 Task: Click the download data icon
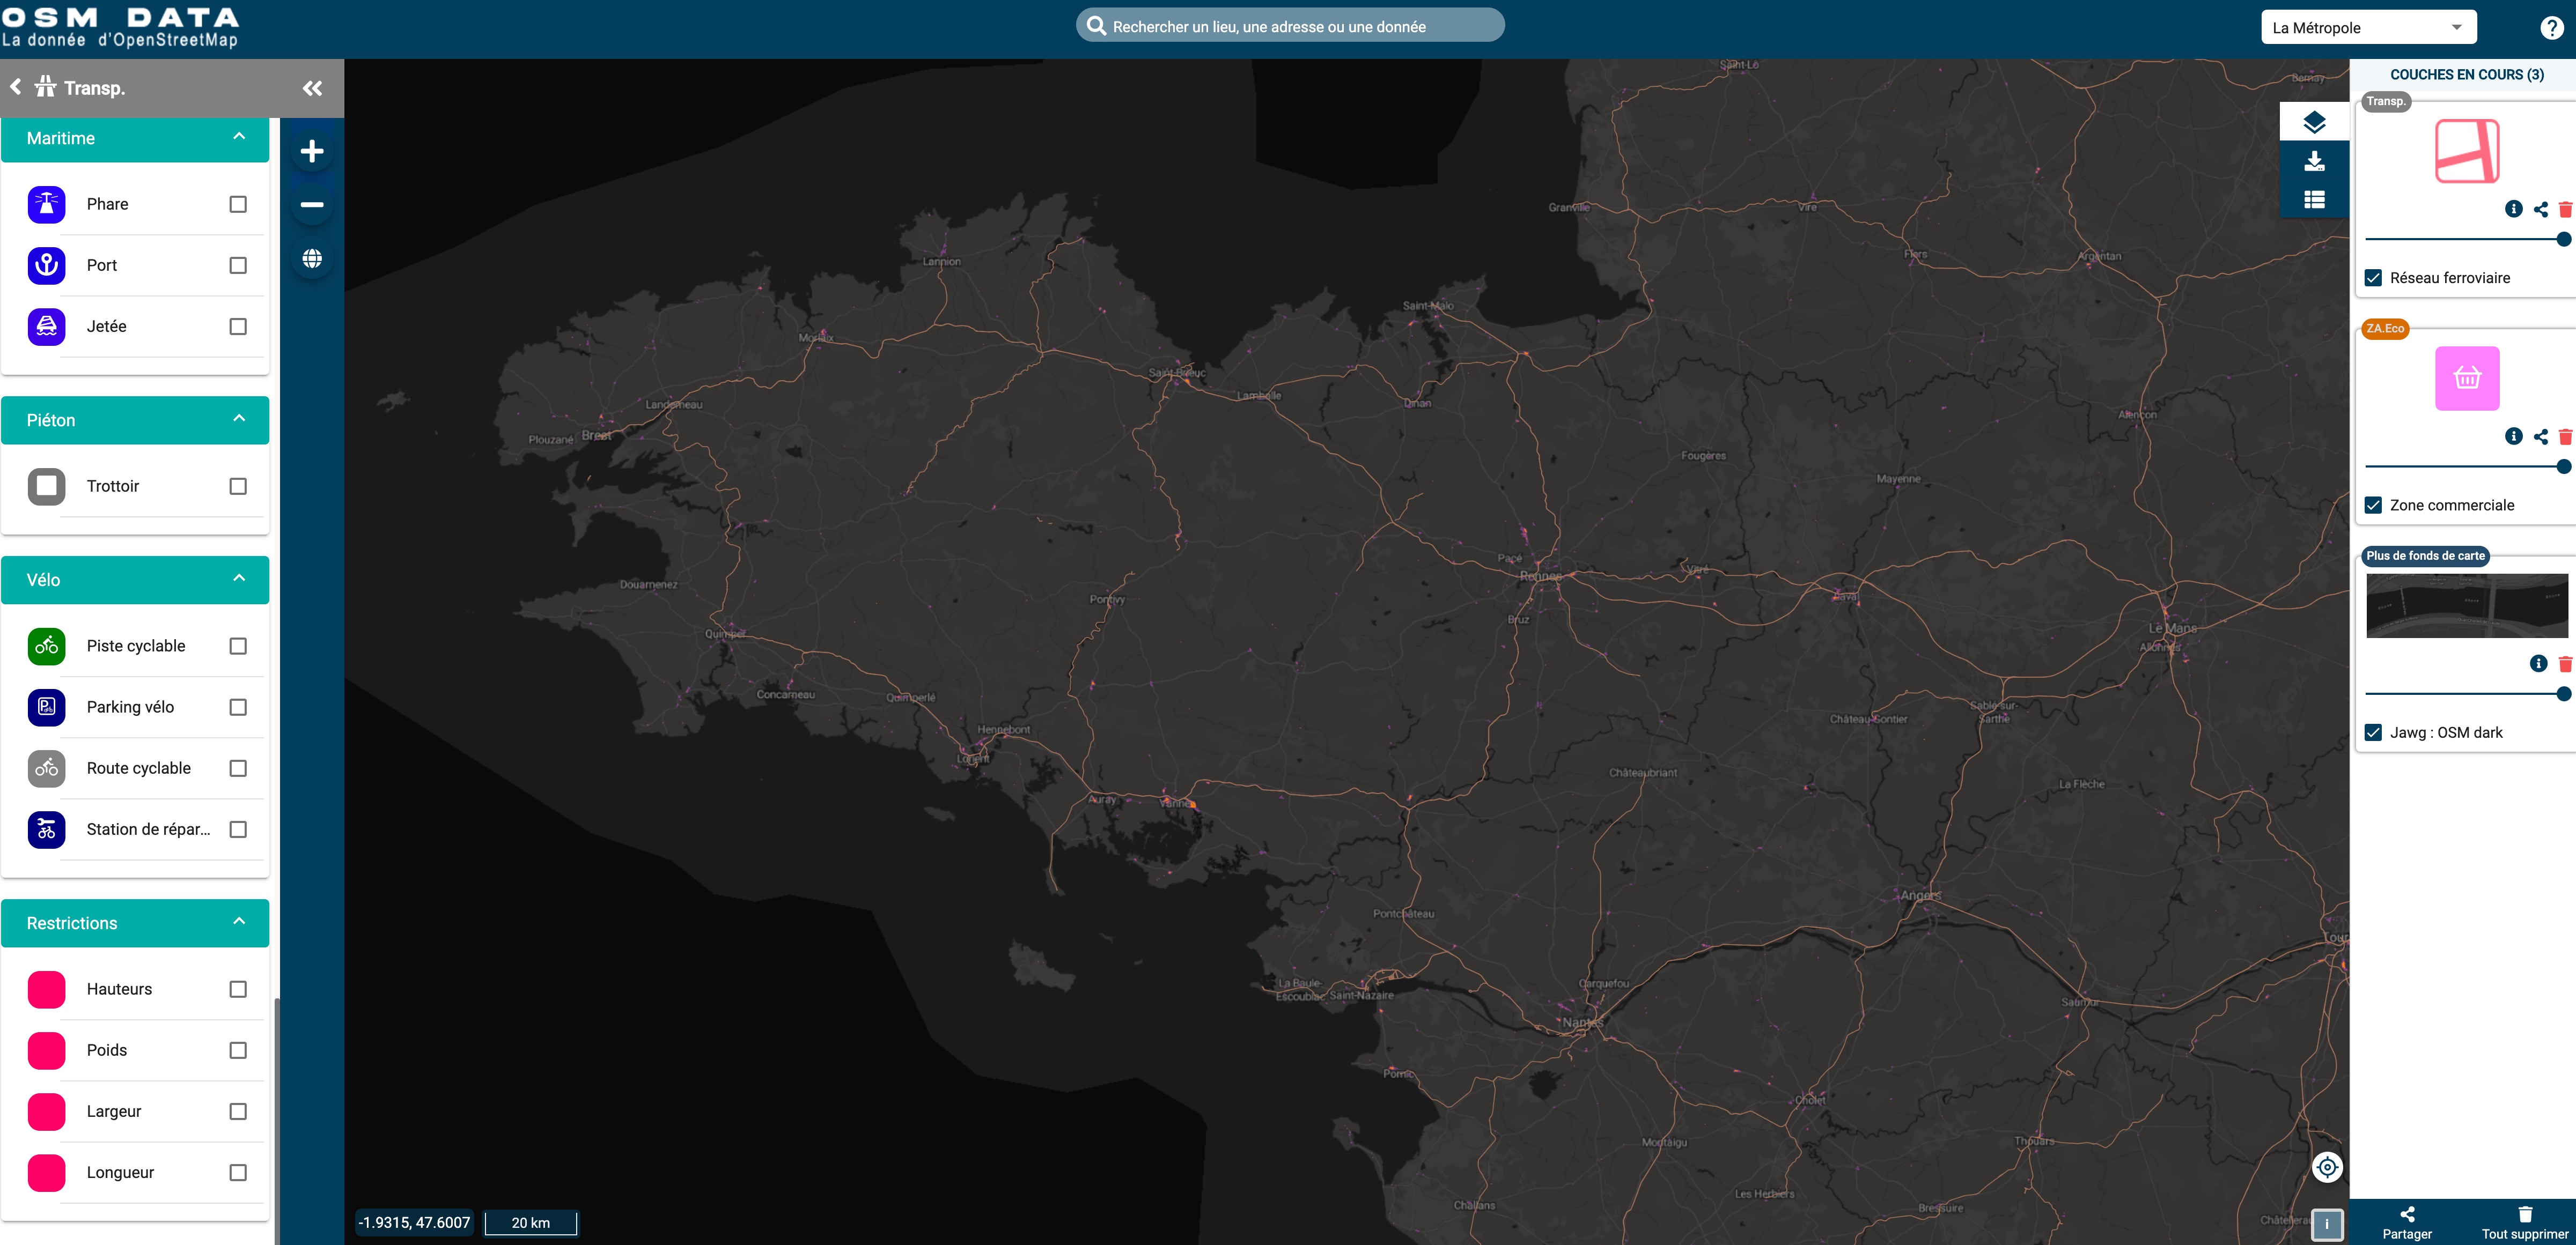pos(2314,162)
